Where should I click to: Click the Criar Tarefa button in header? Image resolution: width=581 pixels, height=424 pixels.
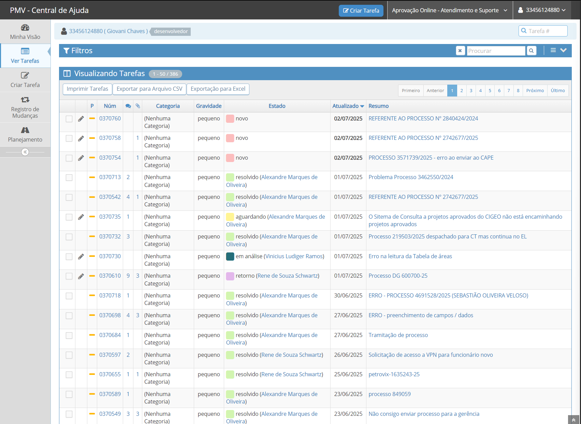tap(361, 11)
